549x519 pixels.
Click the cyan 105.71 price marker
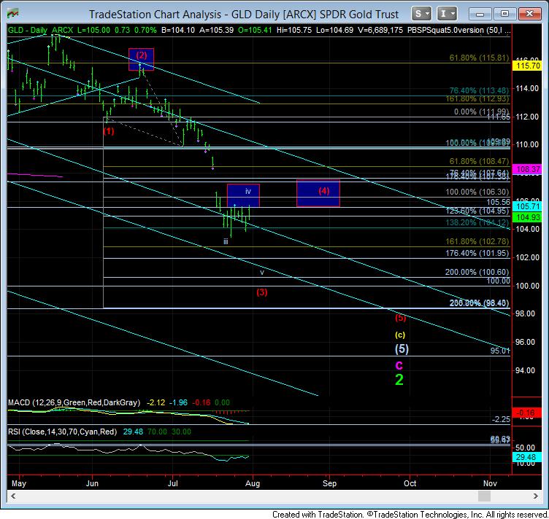(528, 206)
